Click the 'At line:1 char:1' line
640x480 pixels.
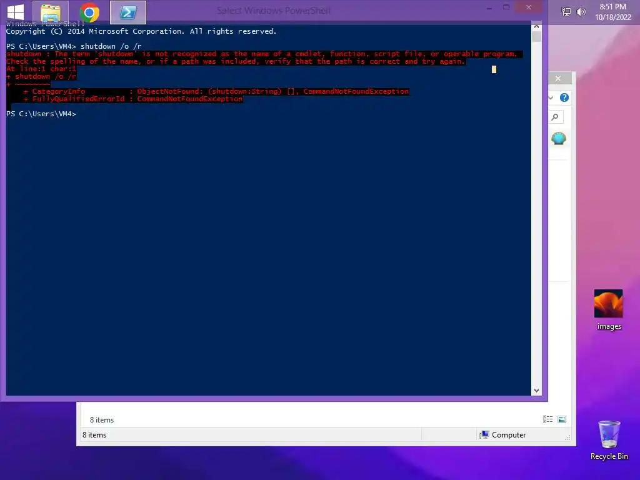pyautogui.click(x=41, y=69)
